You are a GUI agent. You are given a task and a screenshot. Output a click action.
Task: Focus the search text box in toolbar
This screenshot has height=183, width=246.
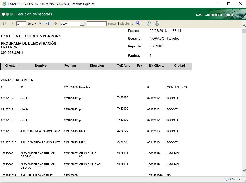[x=97, y=24]
